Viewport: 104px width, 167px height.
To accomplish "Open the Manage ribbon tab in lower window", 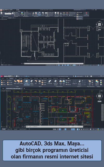I will coord(45,78).
